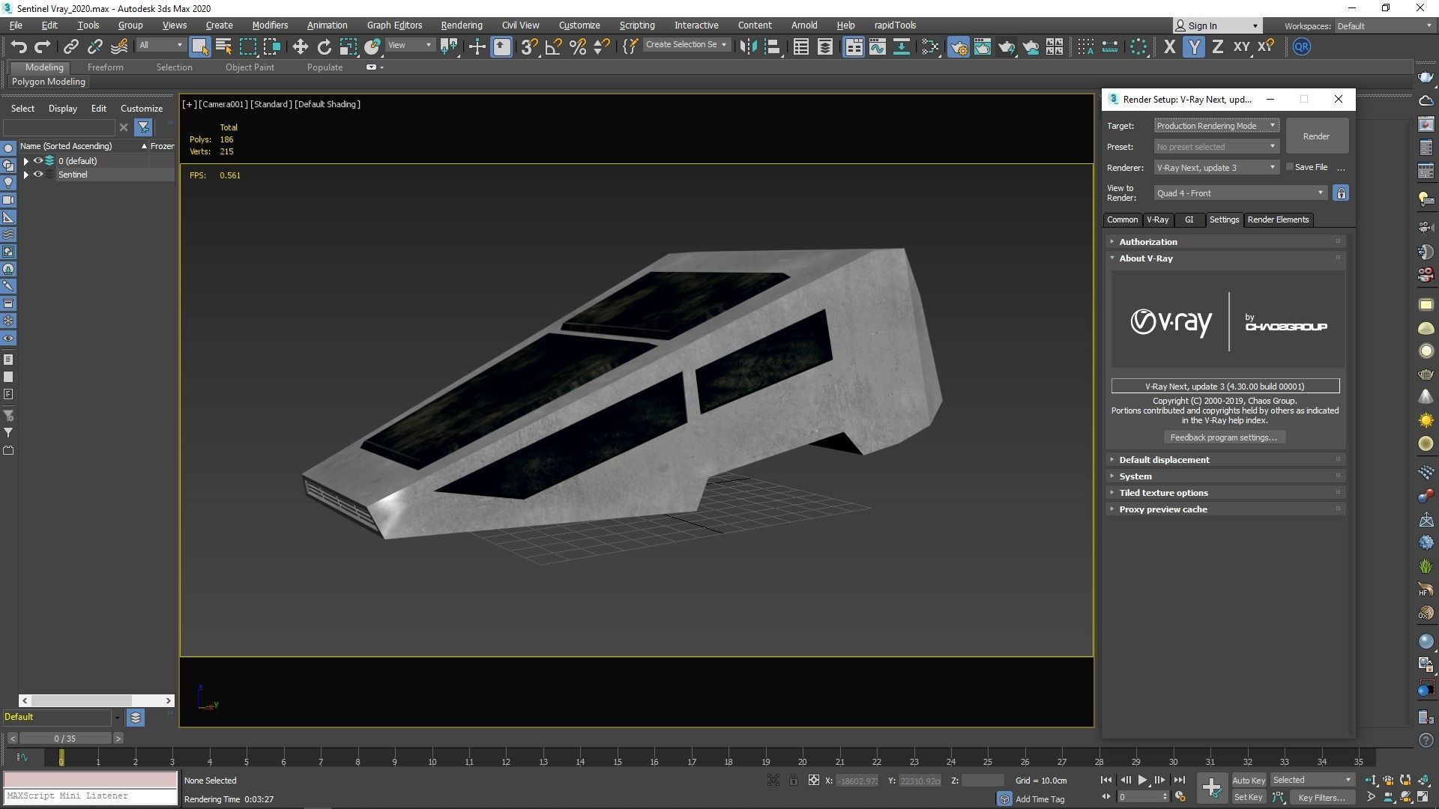Viewport: 1439px width, 809px height.
Task: Open Select by Name list
Action: click(x=223, y=46)
